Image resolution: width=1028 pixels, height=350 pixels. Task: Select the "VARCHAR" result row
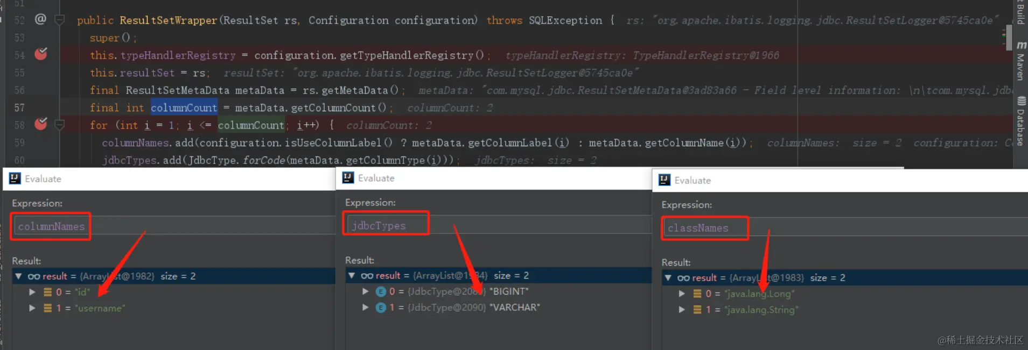[x=499, y=308]
